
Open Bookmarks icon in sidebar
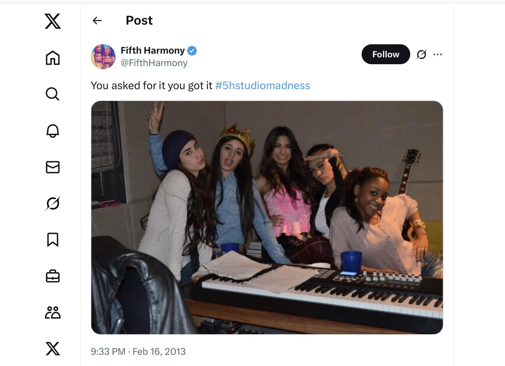coord(53,240)
